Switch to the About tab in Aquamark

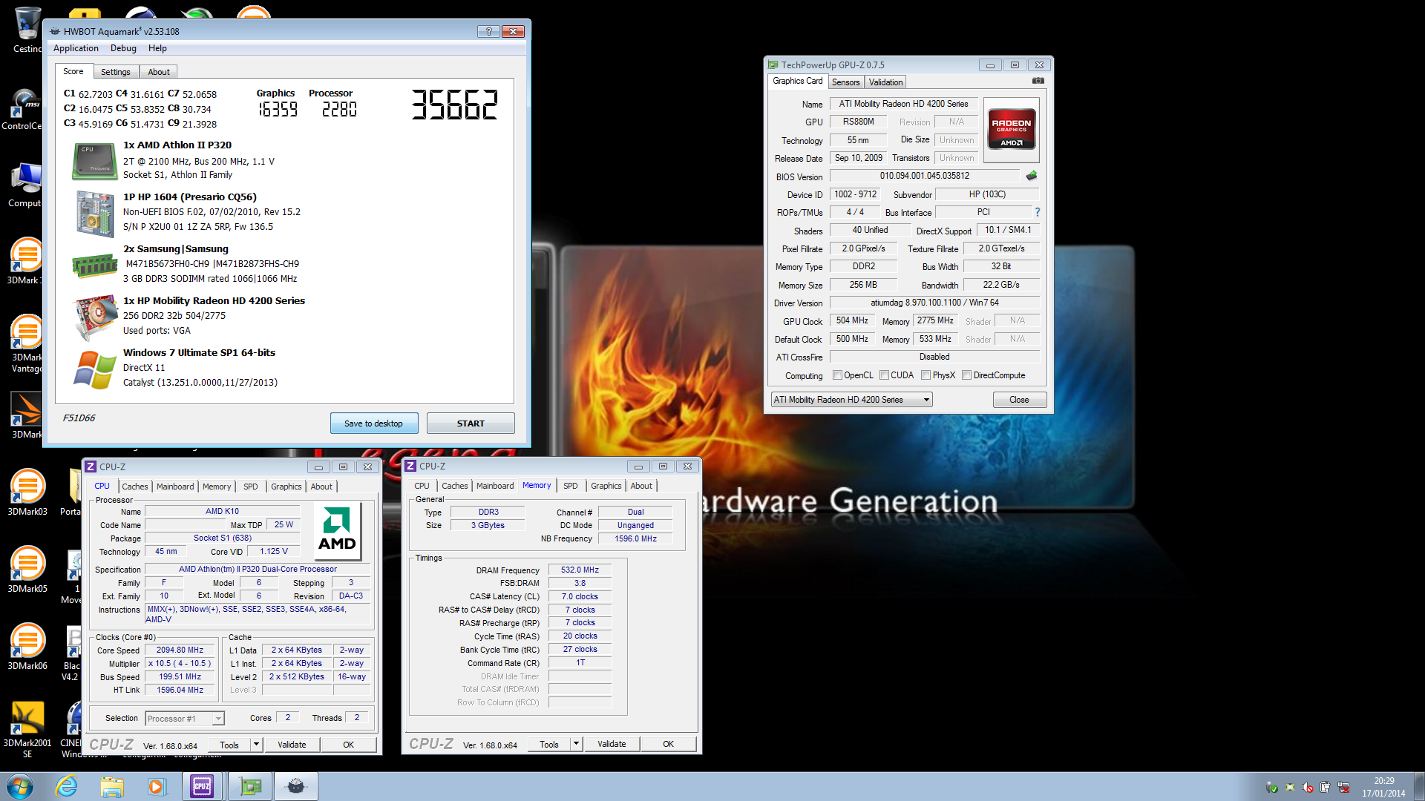[159, 72]
